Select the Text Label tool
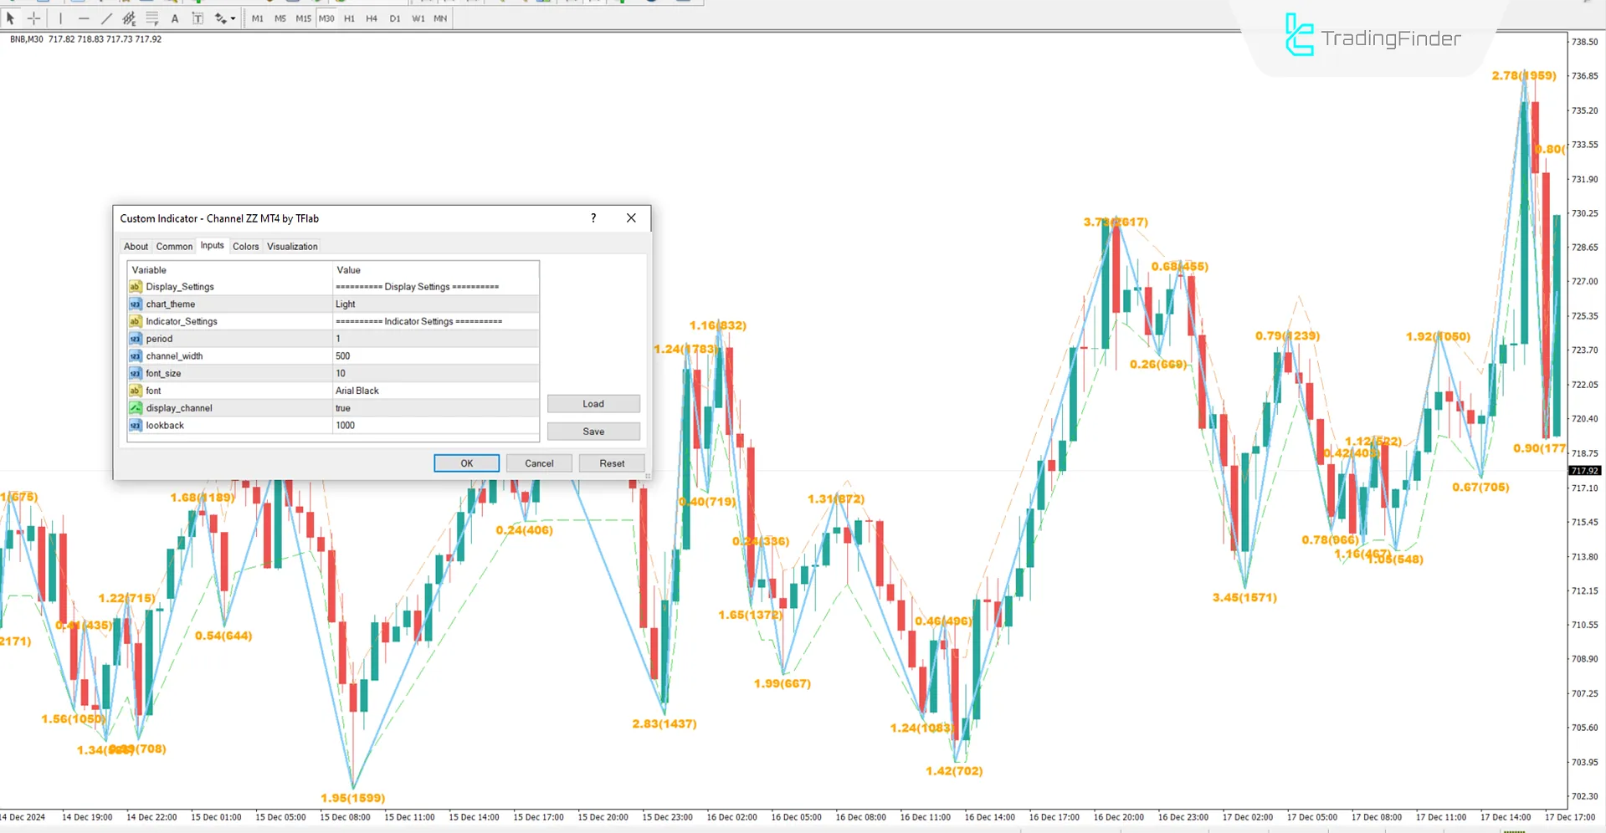 click(198, 18)
